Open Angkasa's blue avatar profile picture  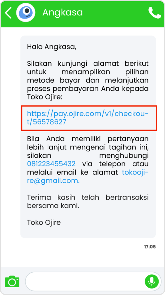(26, 13)
